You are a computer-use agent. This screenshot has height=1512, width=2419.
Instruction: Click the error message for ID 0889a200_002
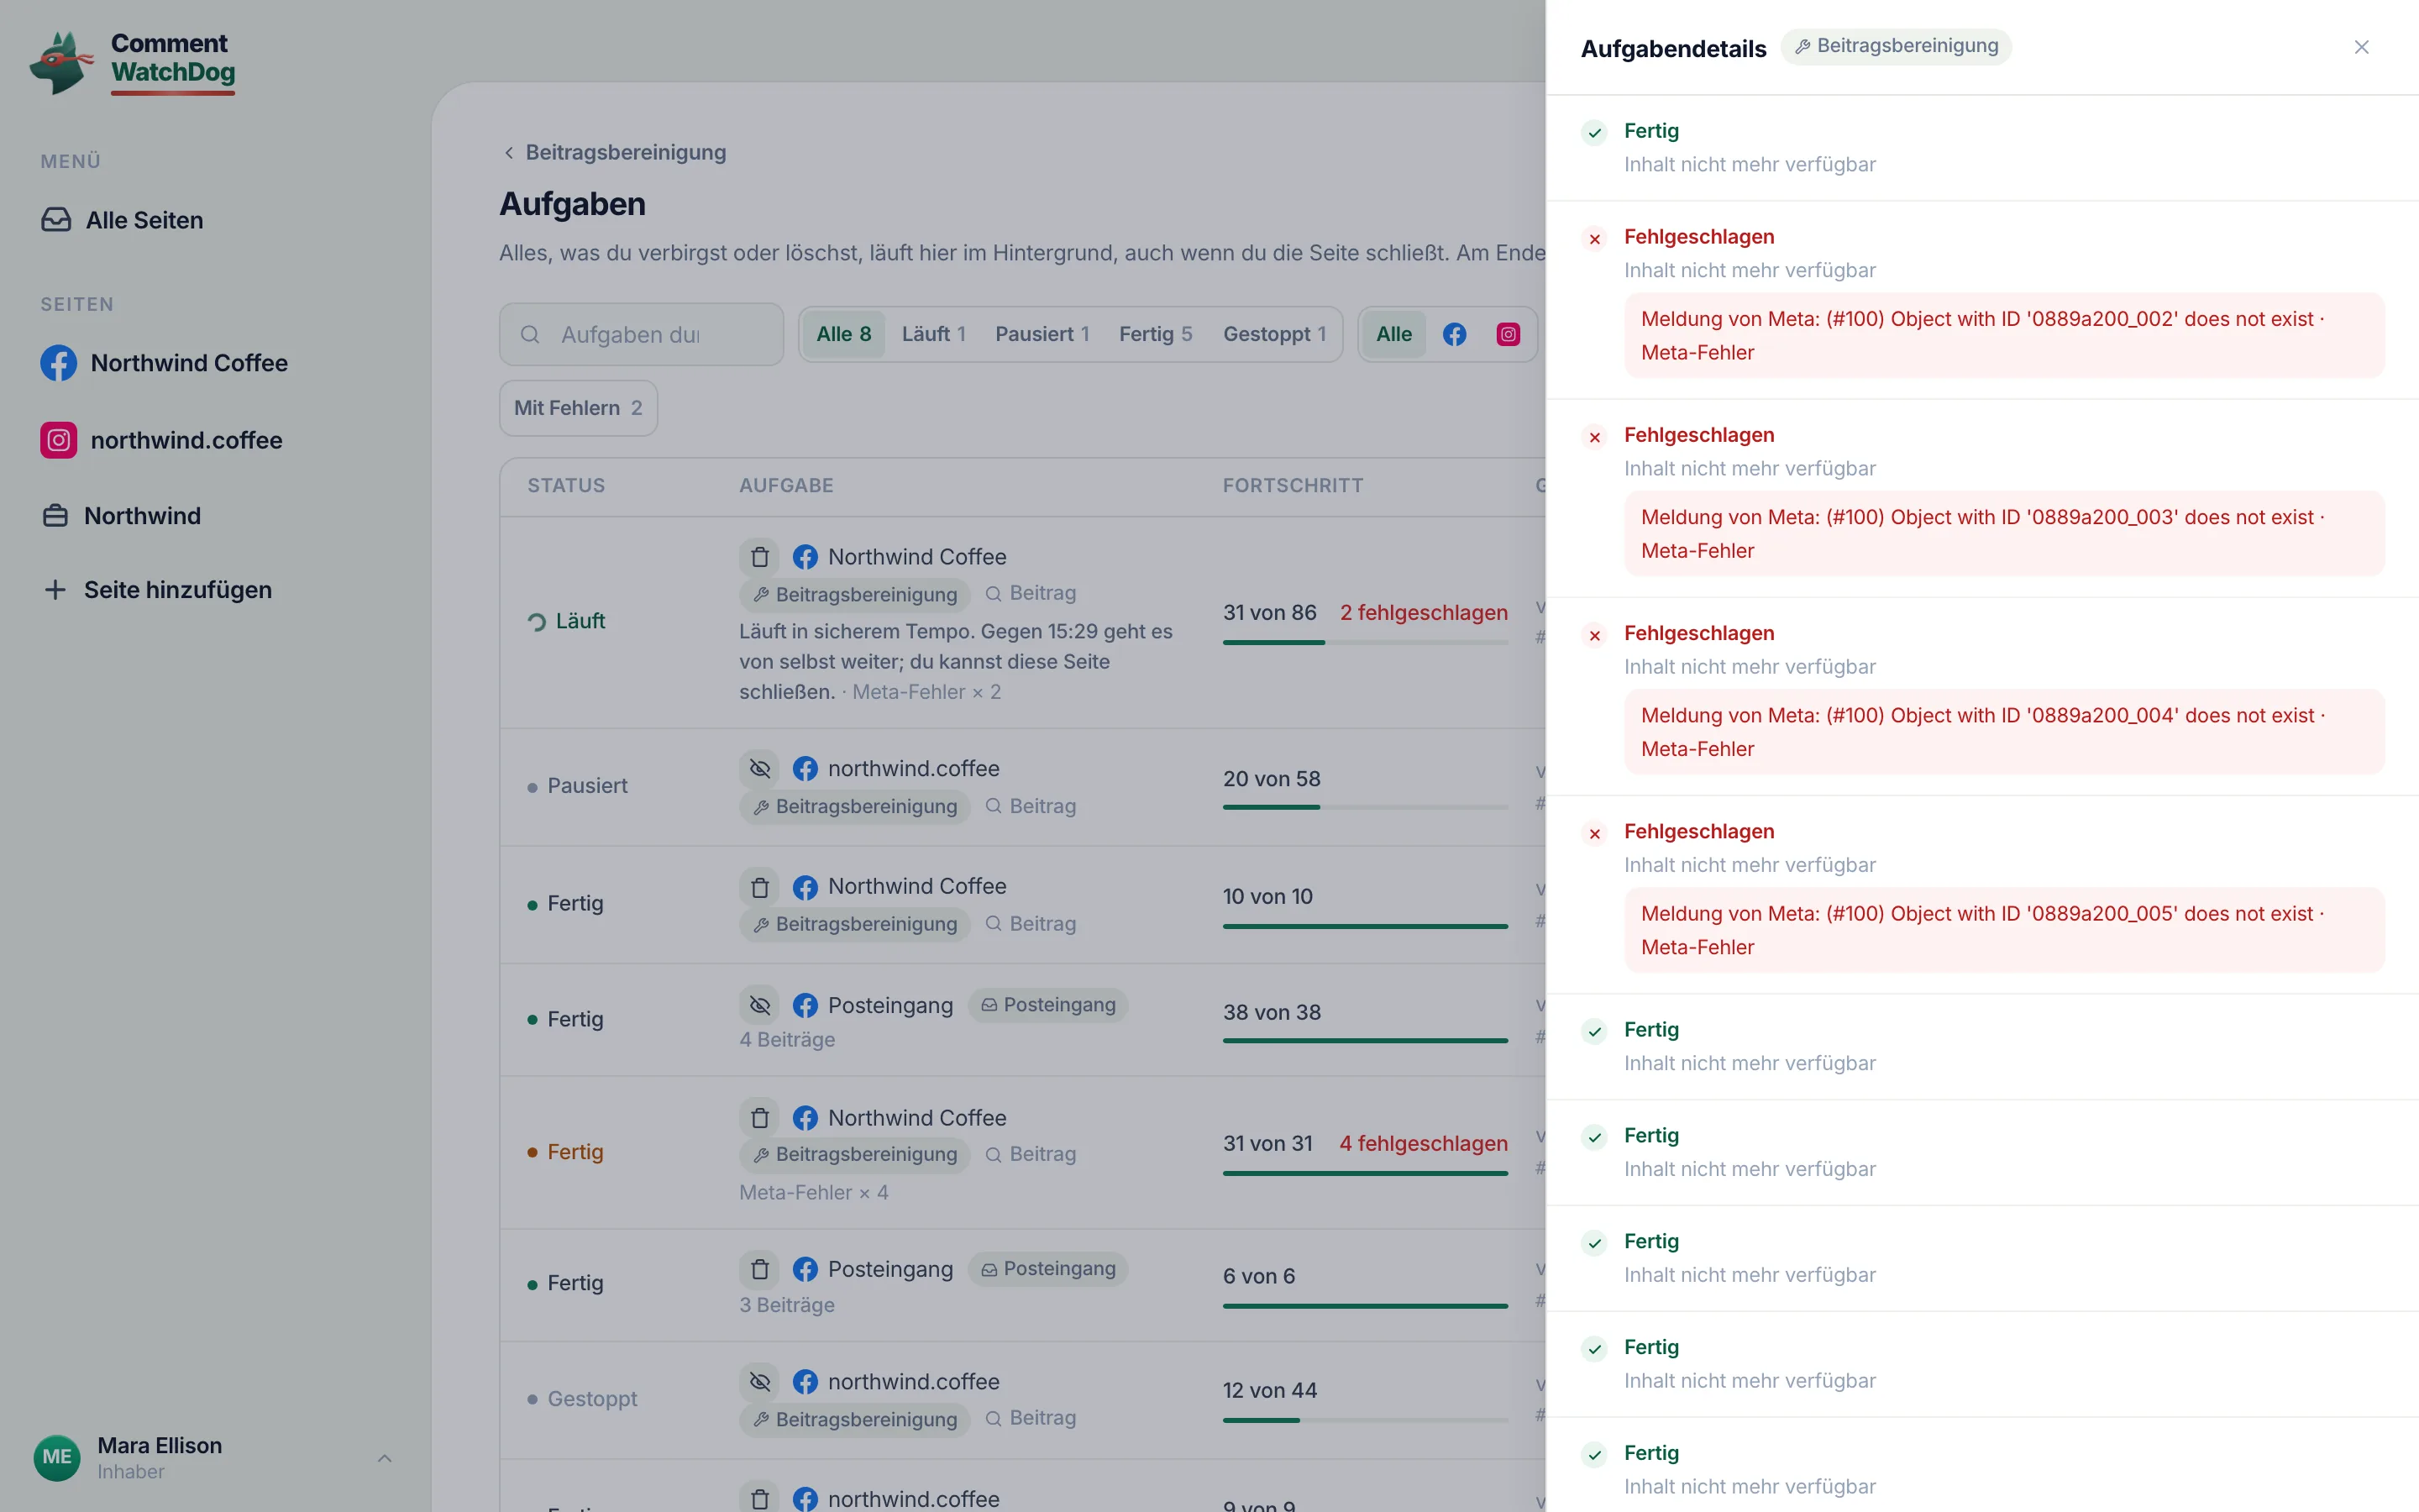pos(2004,335)
